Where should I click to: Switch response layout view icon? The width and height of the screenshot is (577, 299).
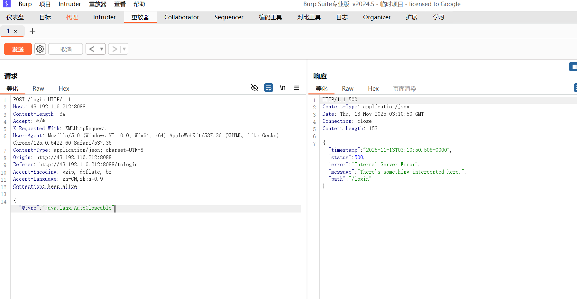coord(573,67)
